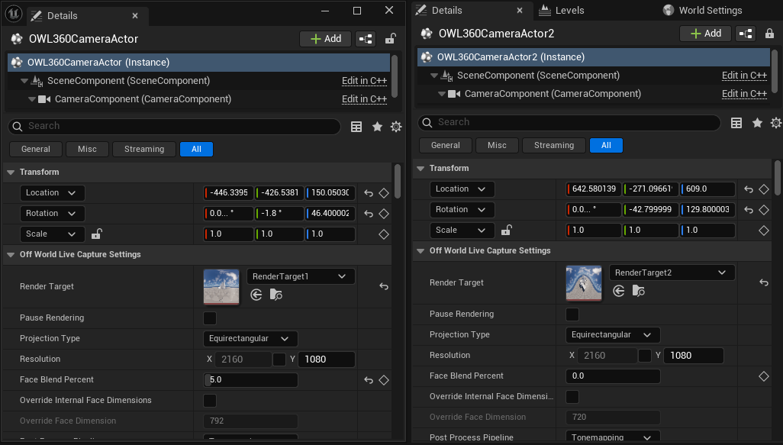Toggle Pause Rendering checkbox below RenderTarget2
This screenshot has width=783, height=445.
(572, 314)
